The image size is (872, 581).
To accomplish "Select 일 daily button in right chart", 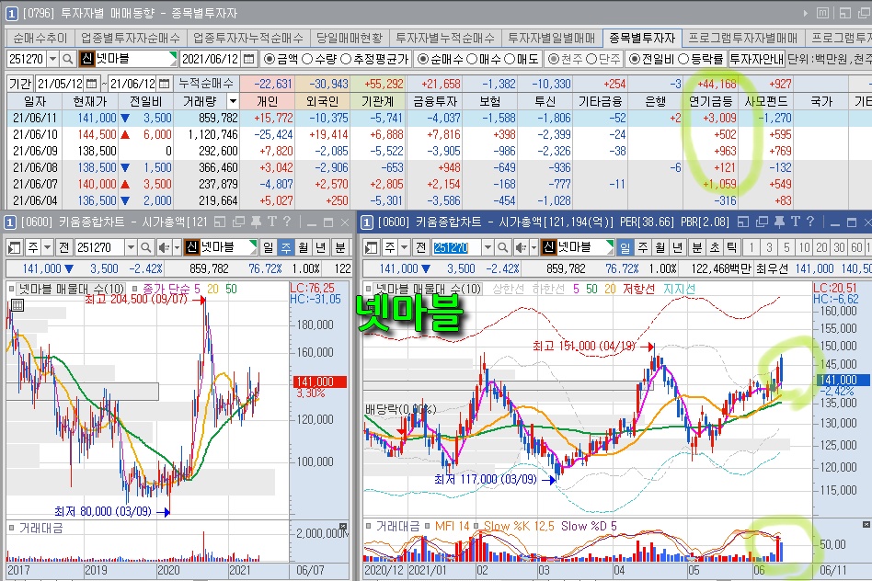I will 625,247.
